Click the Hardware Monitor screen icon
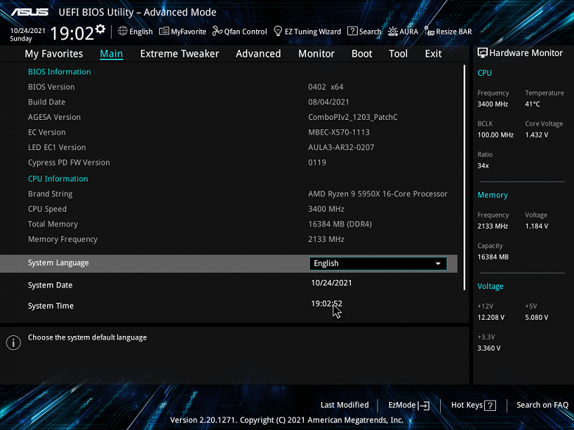The width and height of the screenshot is (574, 430). click(x=483, y=53)
